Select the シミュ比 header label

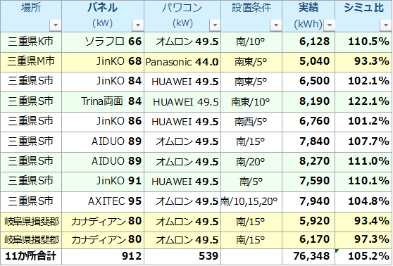[363, 8]
